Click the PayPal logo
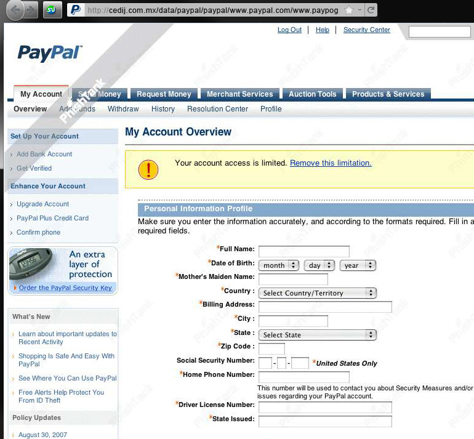This screenshot has width=474, height=439. pyautogui.click(x=50, y=53)
